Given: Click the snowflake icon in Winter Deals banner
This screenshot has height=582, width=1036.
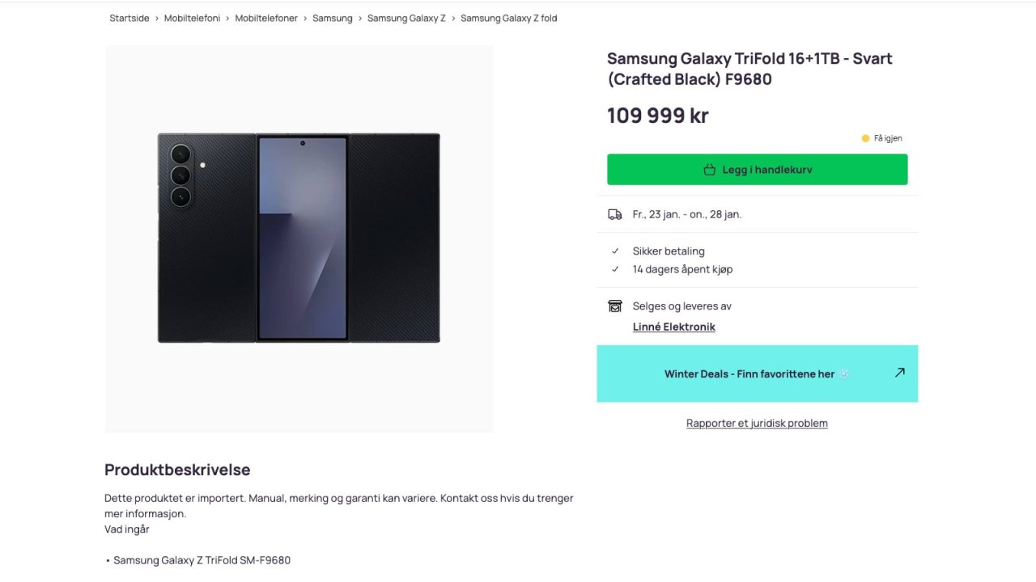Looking at the screenshot, I should coord(843,374).
